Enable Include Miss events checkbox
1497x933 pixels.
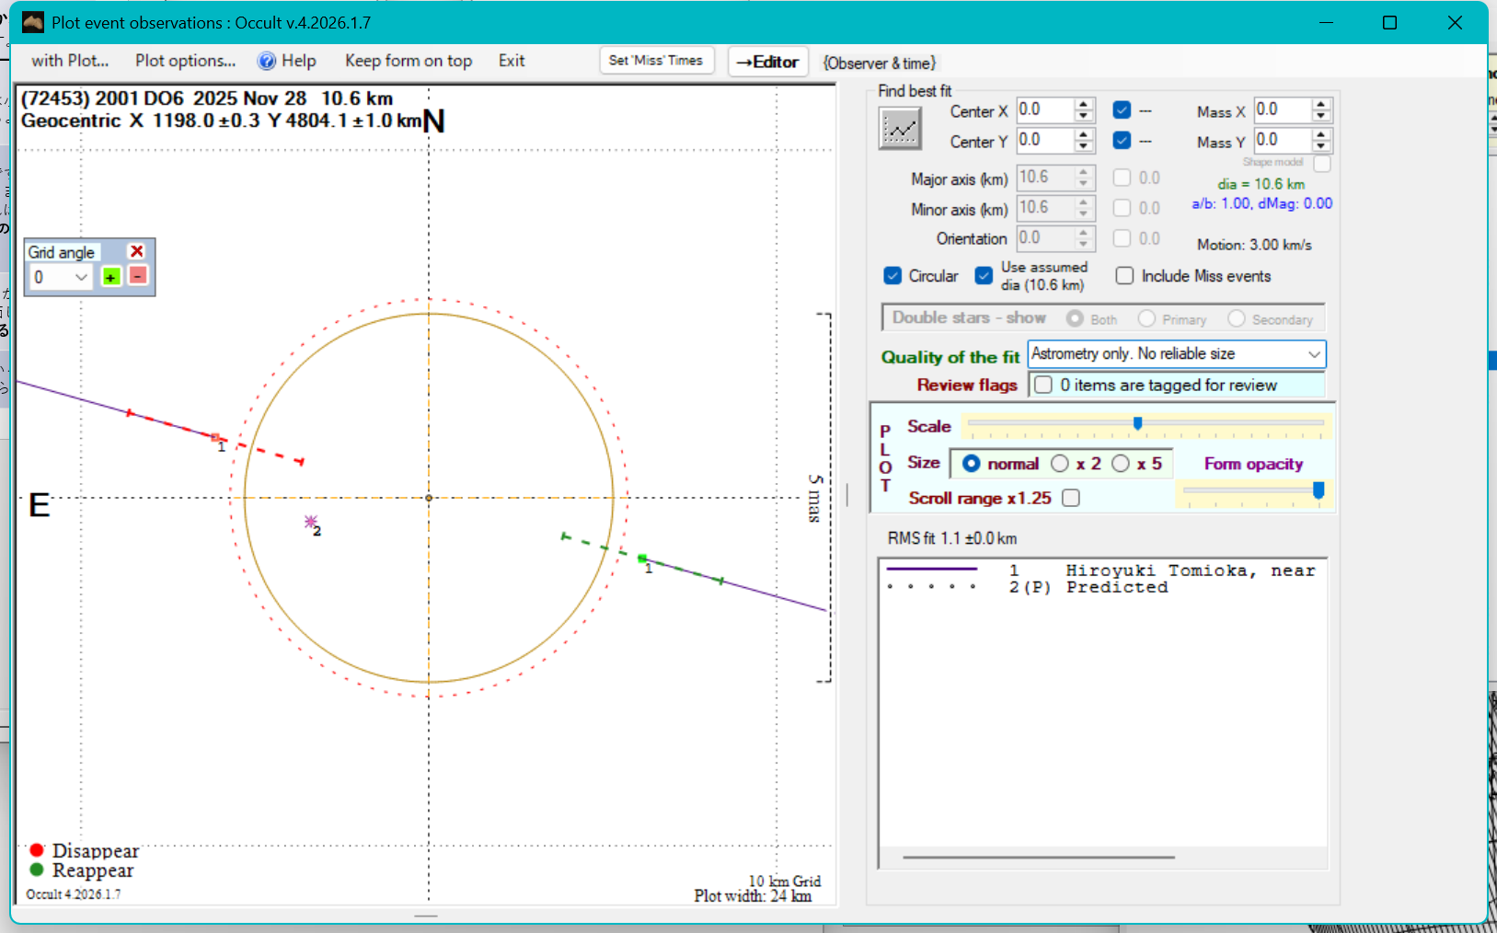[1124, 276]
